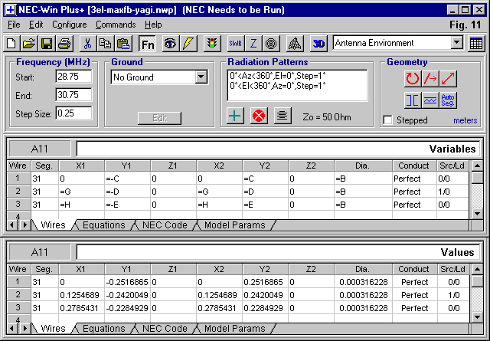Click the Start frequency input field
490x341 pixels.
pos(73,77)
